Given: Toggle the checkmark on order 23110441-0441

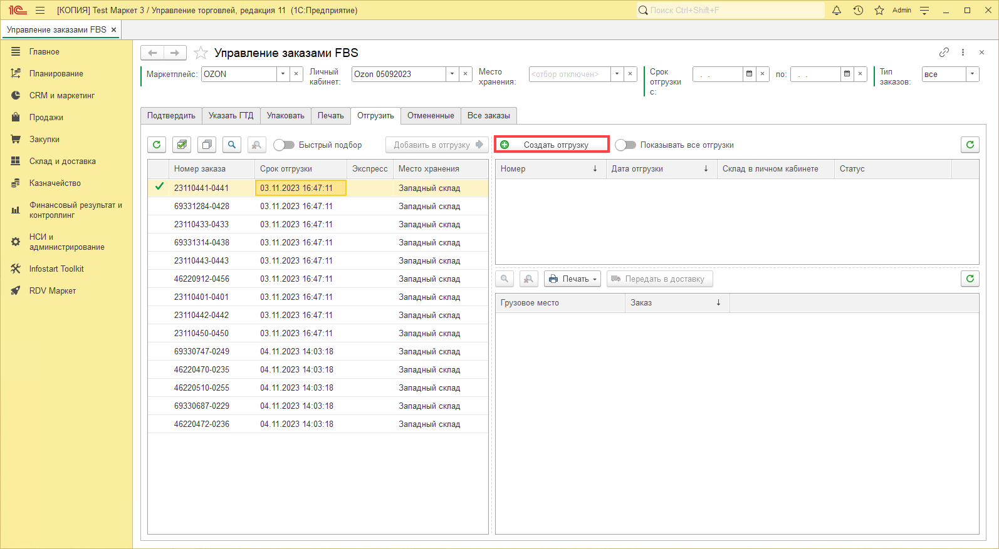Looking at the screenshot, I should (159, 187).
